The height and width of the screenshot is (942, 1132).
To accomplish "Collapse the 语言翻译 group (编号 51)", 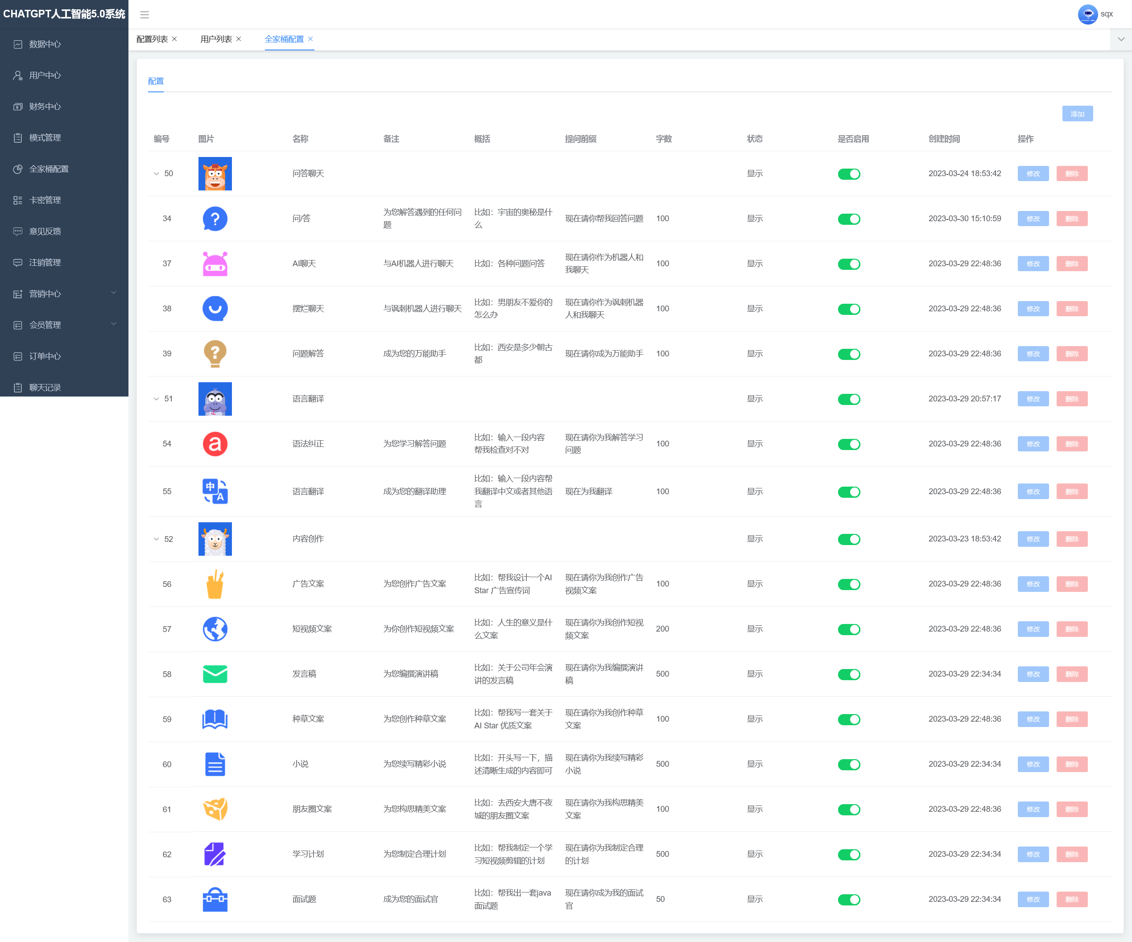I will click(156, 399).
